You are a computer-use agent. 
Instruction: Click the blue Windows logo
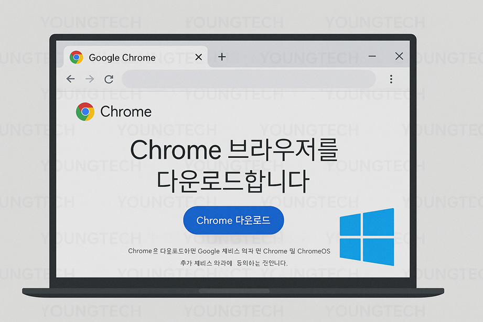point(367,237)
